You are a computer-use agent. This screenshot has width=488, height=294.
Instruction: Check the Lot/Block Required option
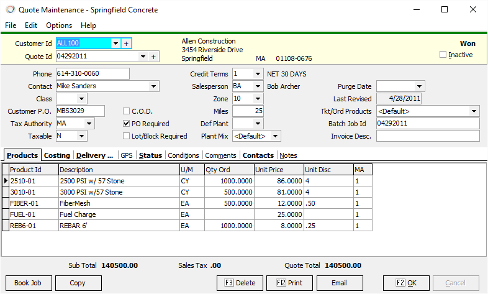point(127,136)
